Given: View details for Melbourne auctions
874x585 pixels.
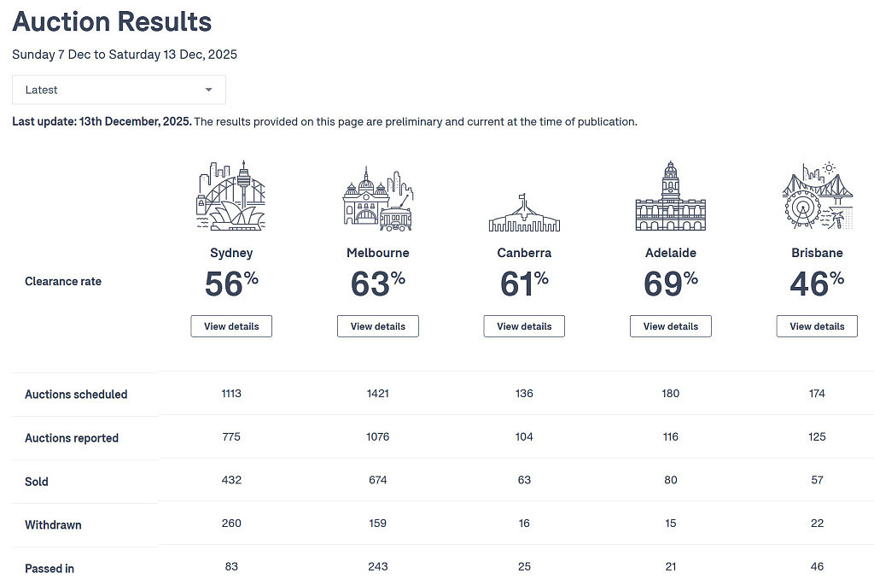Looking at the screenshot, I should [378, 326].
